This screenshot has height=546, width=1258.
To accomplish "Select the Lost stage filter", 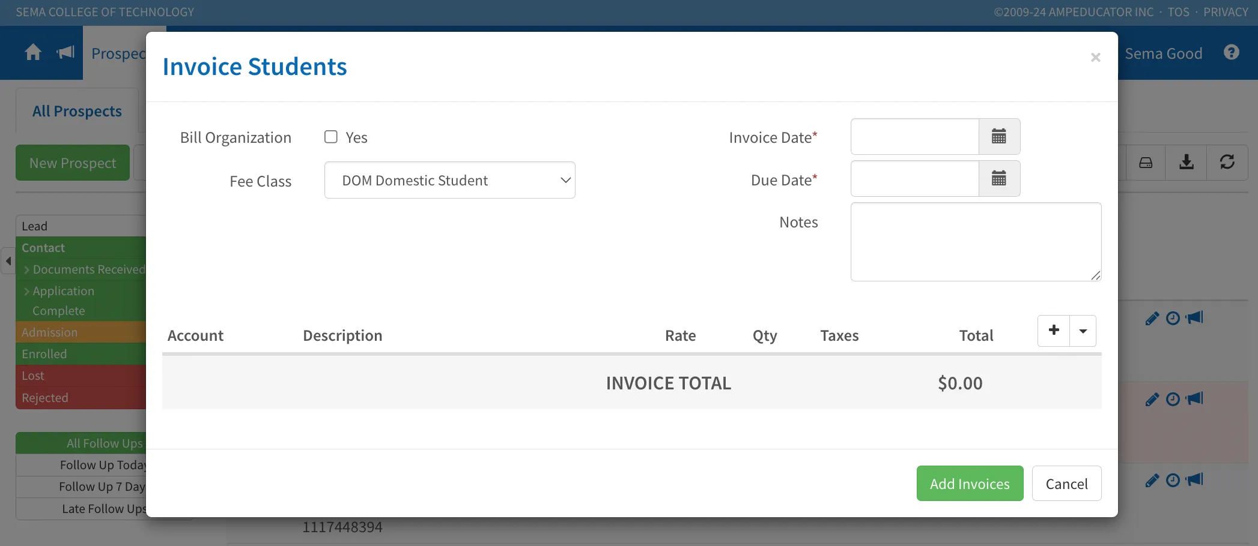I will [x=81, y=376].
